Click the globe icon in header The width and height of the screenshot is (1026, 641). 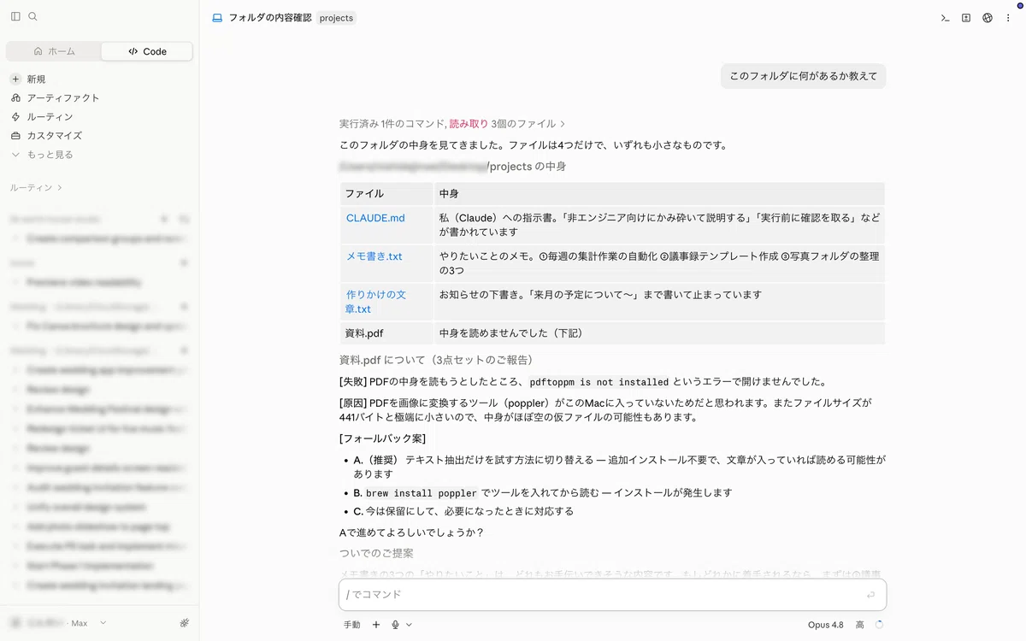point(988,17)
